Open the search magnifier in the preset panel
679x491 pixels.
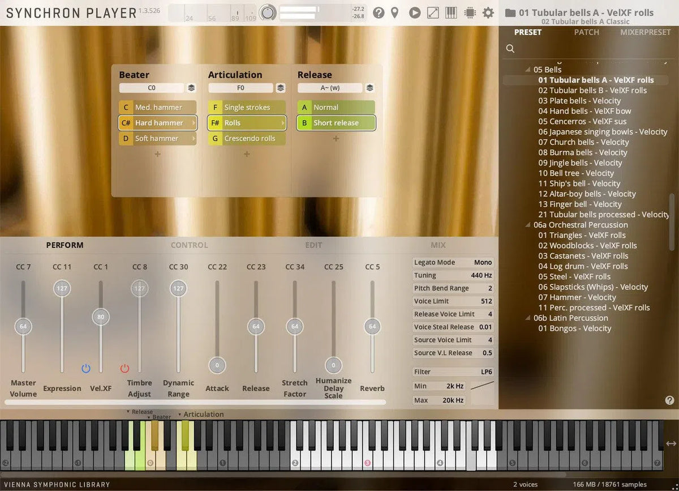coord(510,49)
